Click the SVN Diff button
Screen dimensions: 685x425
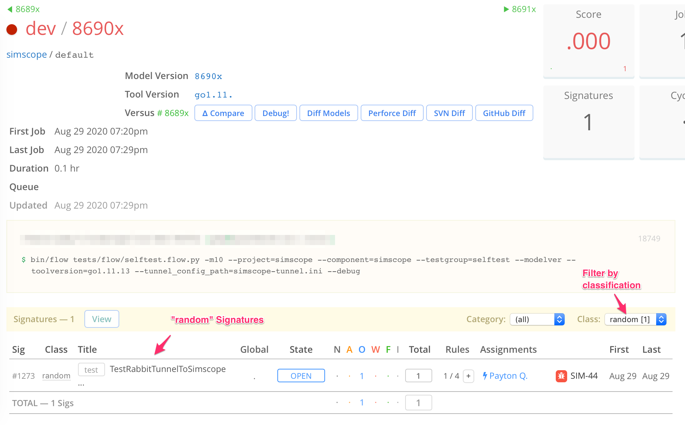pos(449,113)
